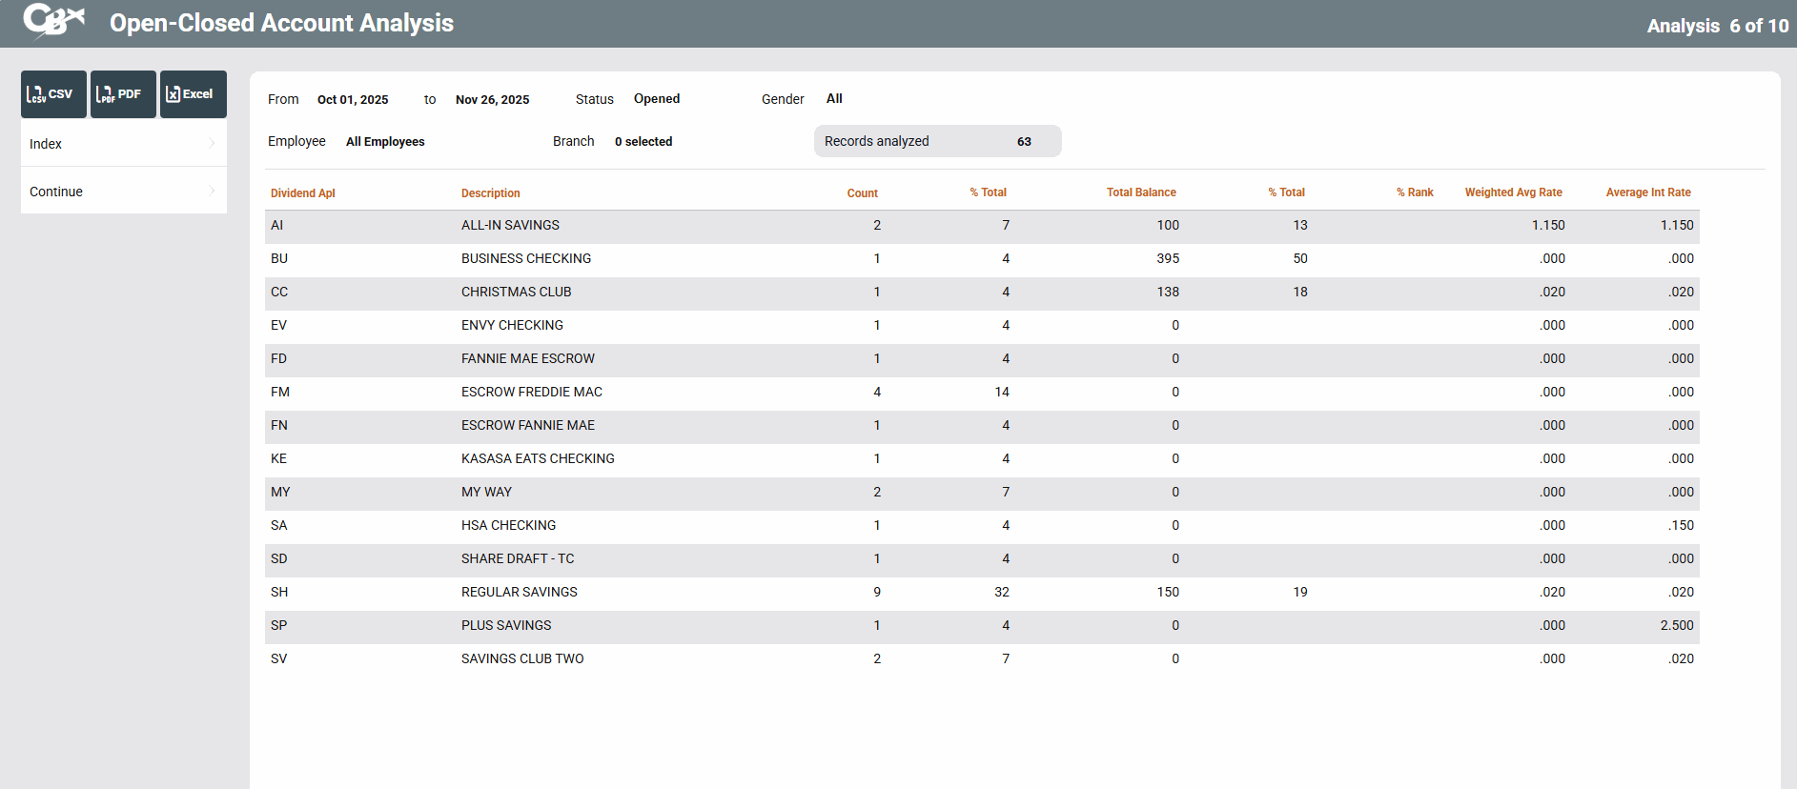Screen dimensions: 1797x789
Task: Sort by Weighted Avg Rate header
Action: [x=1513, y=192]
